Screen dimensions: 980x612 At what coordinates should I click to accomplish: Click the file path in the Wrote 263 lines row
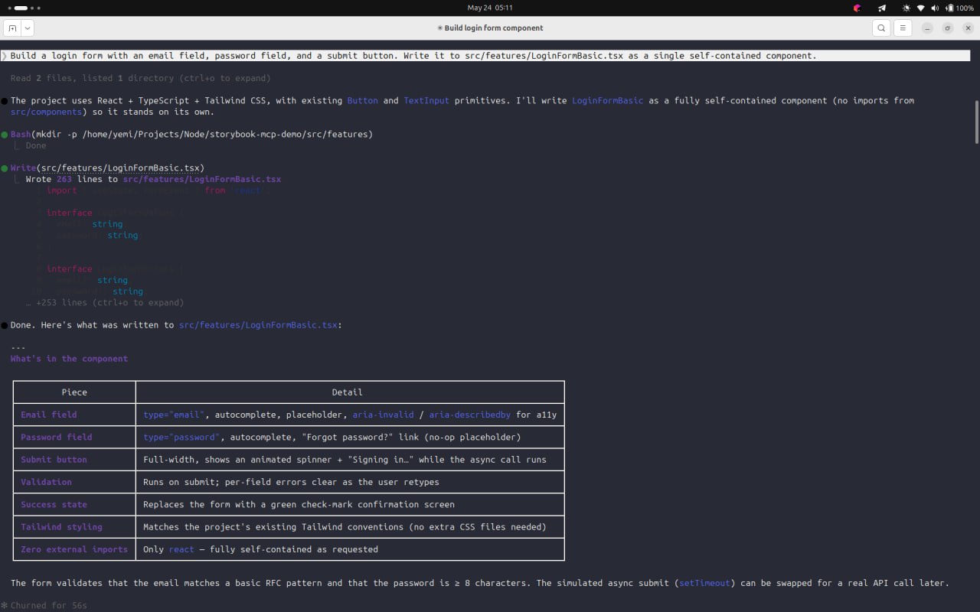202,179
